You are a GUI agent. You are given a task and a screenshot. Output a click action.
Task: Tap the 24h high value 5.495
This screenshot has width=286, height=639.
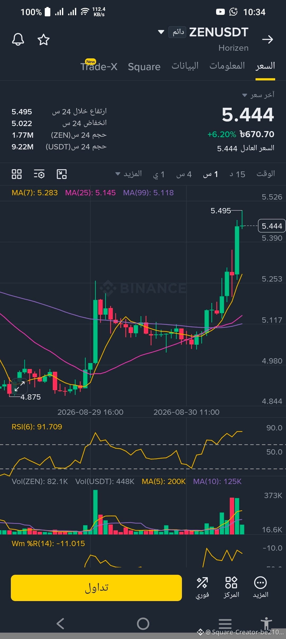point(22,112)
